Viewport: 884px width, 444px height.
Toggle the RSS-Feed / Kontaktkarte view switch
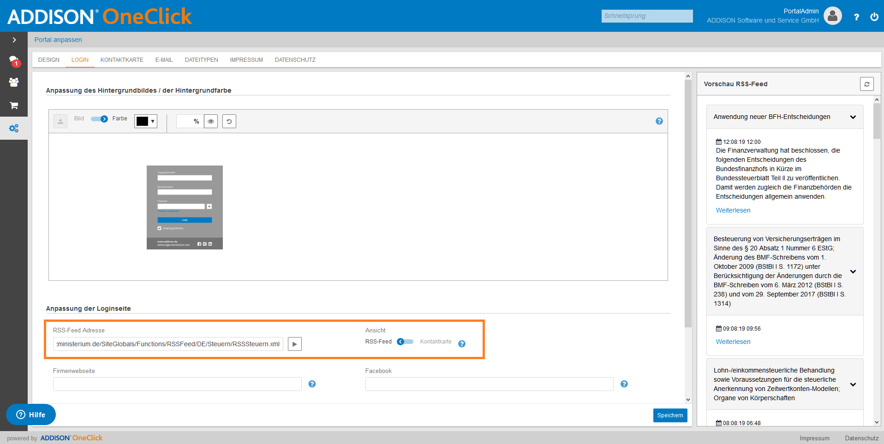click(x=405, y=342)
